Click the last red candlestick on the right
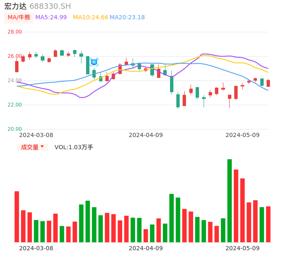This screenshot has height=254, width=288. (x=268, y=83)
